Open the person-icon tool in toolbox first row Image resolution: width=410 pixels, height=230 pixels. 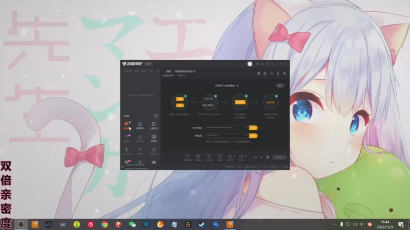[x=140, y=125]
